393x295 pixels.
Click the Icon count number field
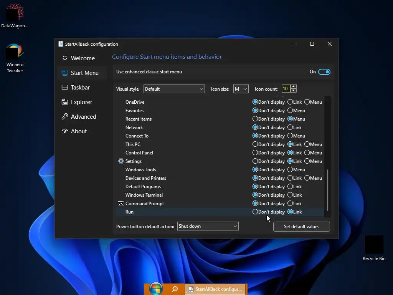point(286,89)
